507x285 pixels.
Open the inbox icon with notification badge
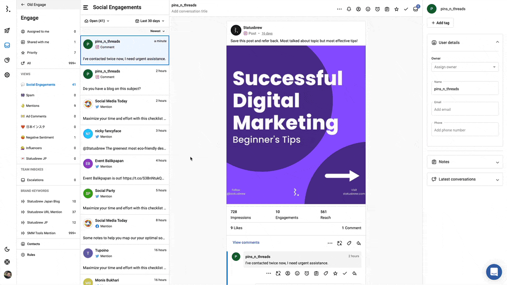(x=416, y=9)
